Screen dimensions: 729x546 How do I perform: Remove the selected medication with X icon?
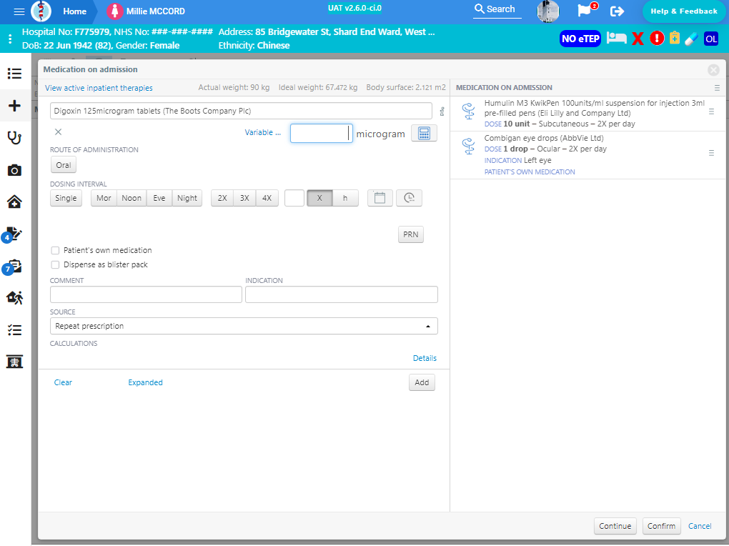click(x=58, y=132)
